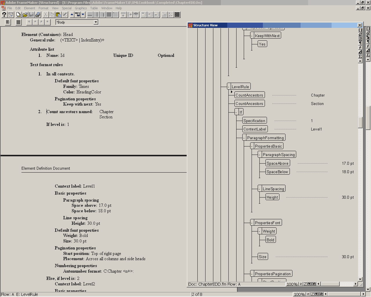Click main window zoom percentage 100%
371x297 pixels.
tap(300, 294)
